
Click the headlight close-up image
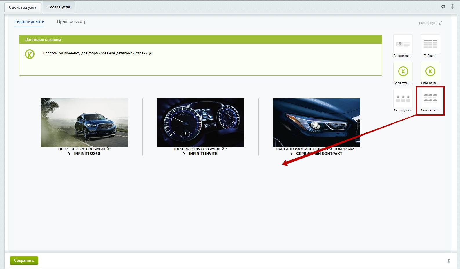point(316,123)
